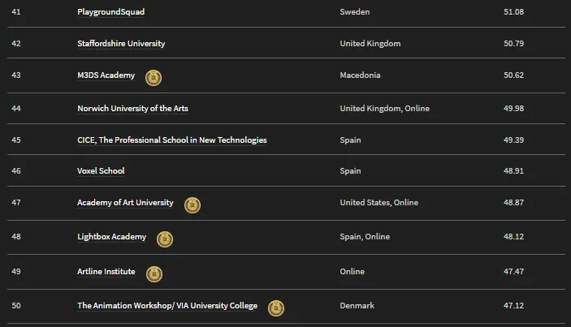Visit the Lightbox Academy page link
The height and width of the screenshot is (327, 571).
111,237
